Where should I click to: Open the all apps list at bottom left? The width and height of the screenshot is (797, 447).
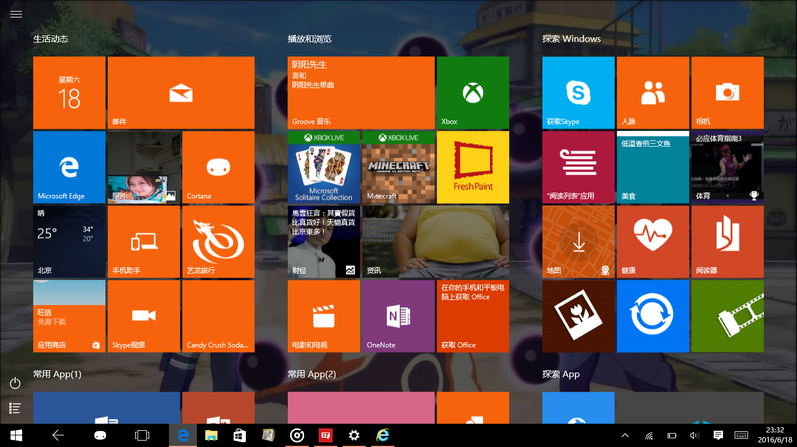tap(15, 409)
